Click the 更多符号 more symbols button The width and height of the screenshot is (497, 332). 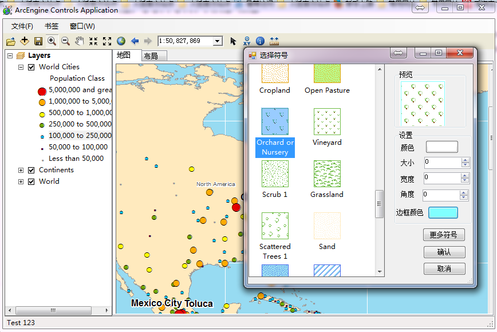[x=444, y=235]
